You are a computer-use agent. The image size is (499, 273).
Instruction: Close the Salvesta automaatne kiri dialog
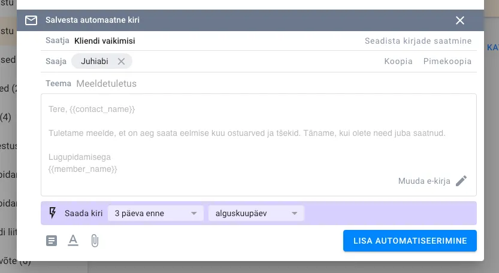[x=460, y=20]
